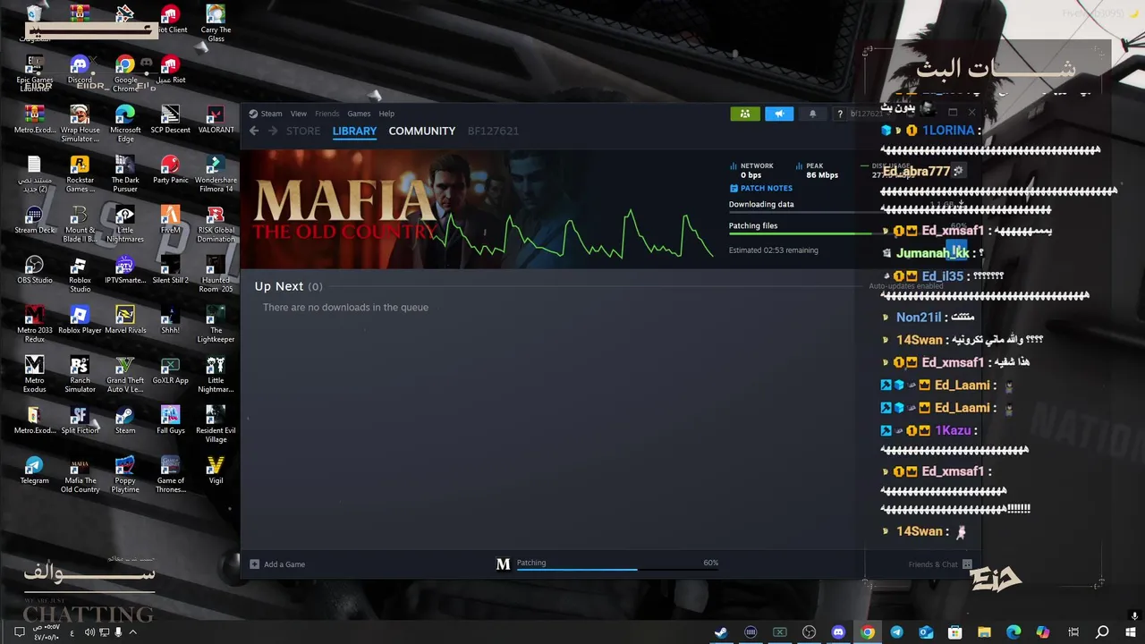Go forward with the Steam forward arrow

273,131
